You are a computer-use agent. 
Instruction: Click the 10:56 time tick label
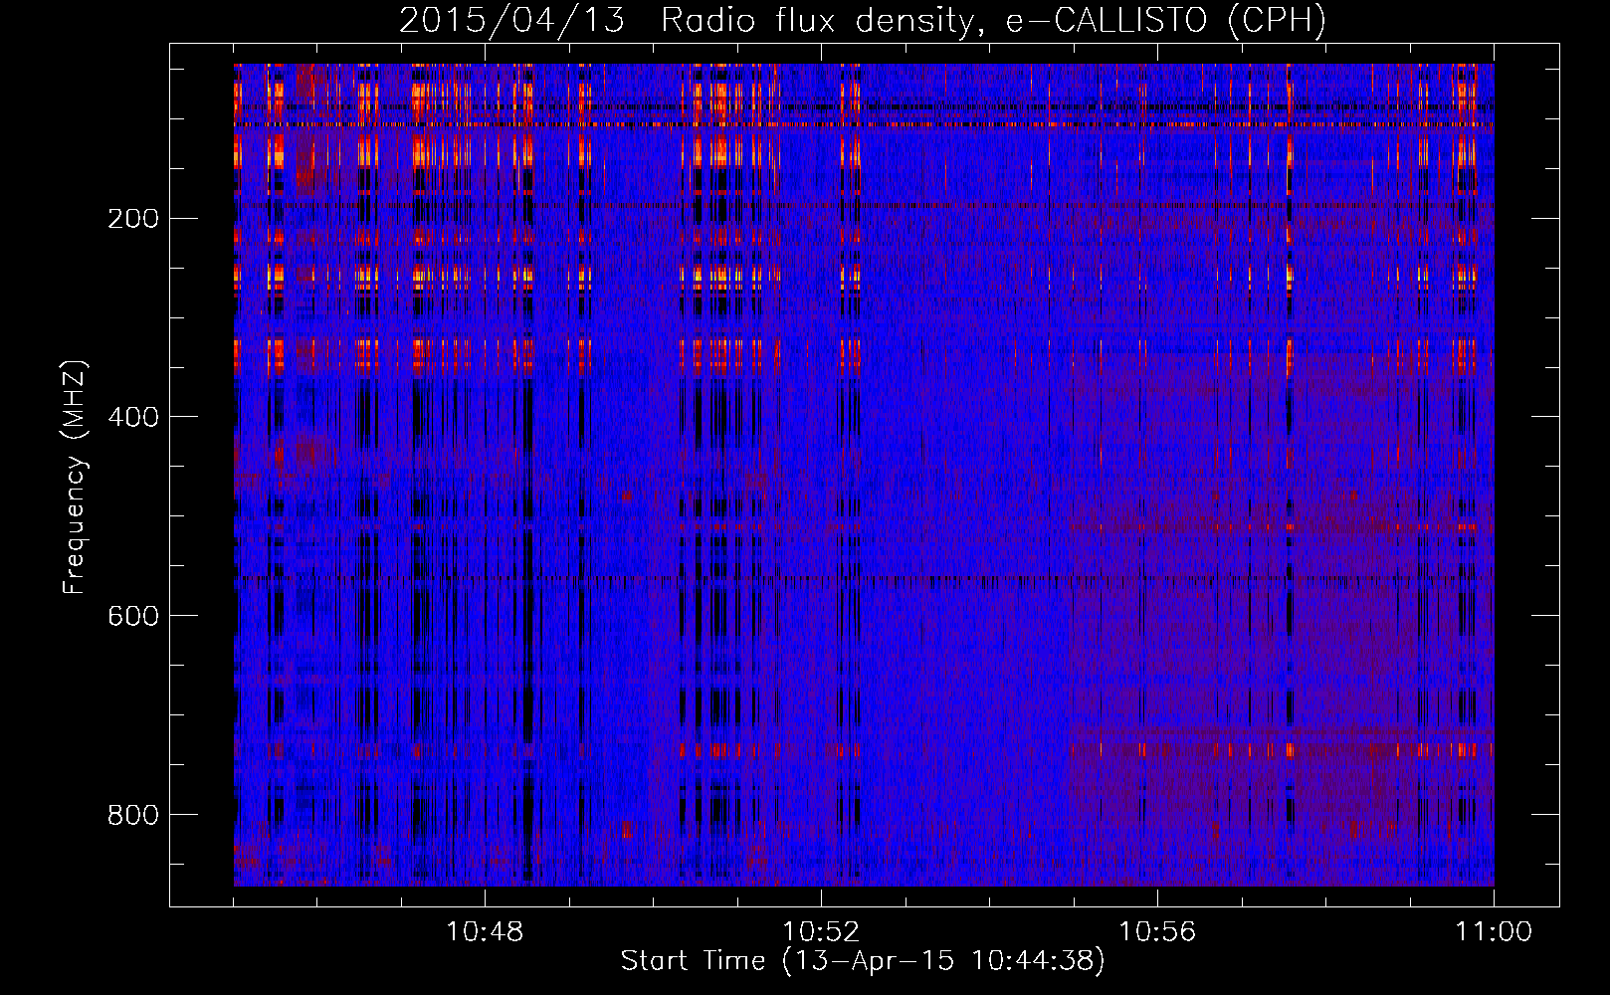pyautogui.click(x=1157, y=932)
